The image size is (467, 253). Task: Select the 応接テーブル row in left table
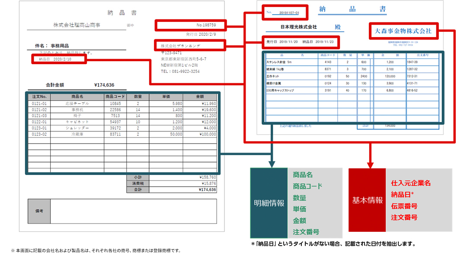point(123,104)
